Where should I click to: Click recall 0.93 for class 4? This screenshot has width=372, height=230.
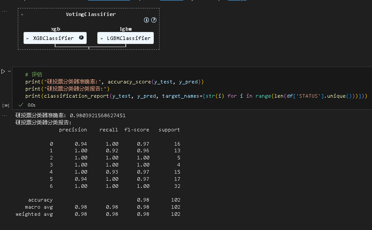pyautogui.click(x=112, y=172)
